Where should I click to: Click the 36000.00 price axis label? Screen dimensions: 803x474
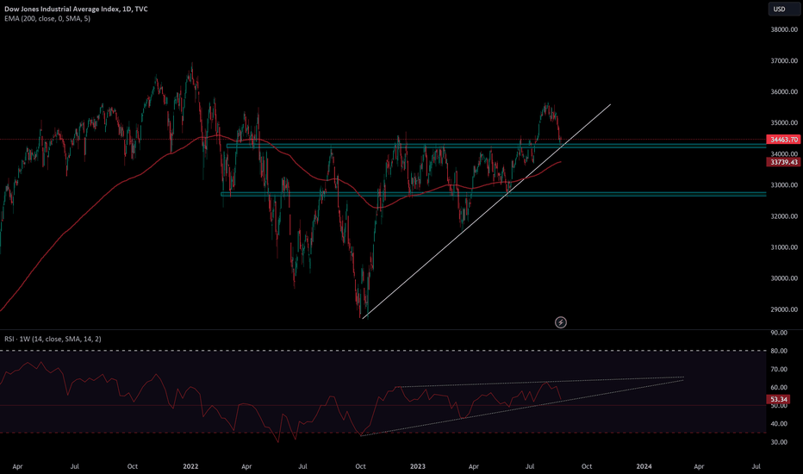coord(784,91)
